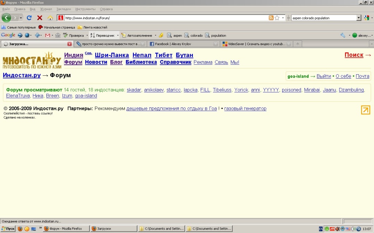This screenshot has height=233, width=374.
Task: Click the RSS feed icon in address bar
Action: (271, 18)
